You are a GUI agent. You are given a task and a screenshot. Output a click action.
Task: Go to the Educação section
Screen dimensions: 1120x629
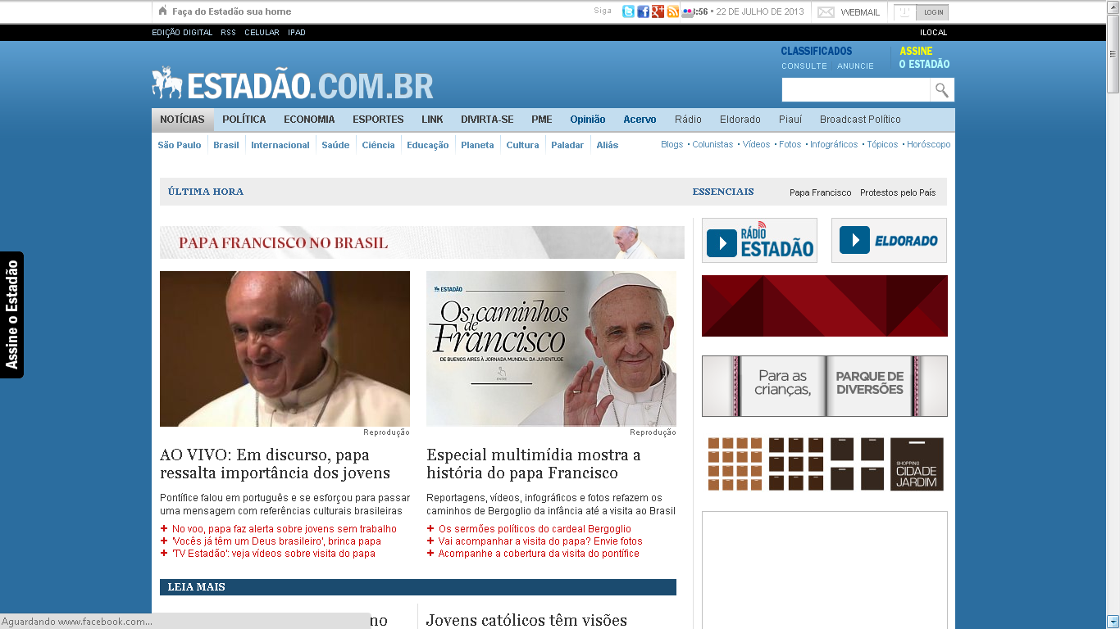428,145
